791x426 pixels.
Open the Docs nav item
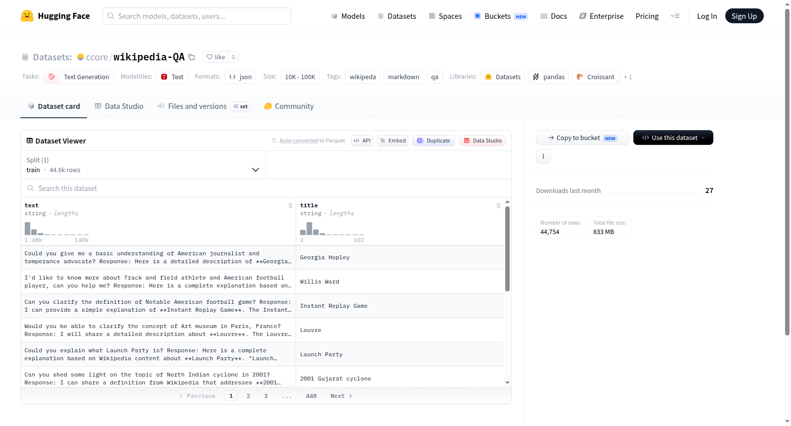pos(554,16)
